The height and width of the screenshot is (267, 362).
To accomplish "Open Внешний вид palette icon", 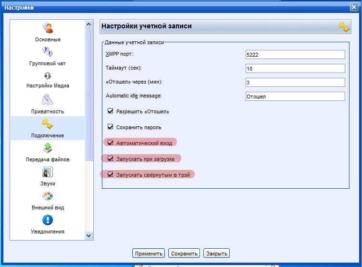I will pyautogui.click(x=48, y=196).
